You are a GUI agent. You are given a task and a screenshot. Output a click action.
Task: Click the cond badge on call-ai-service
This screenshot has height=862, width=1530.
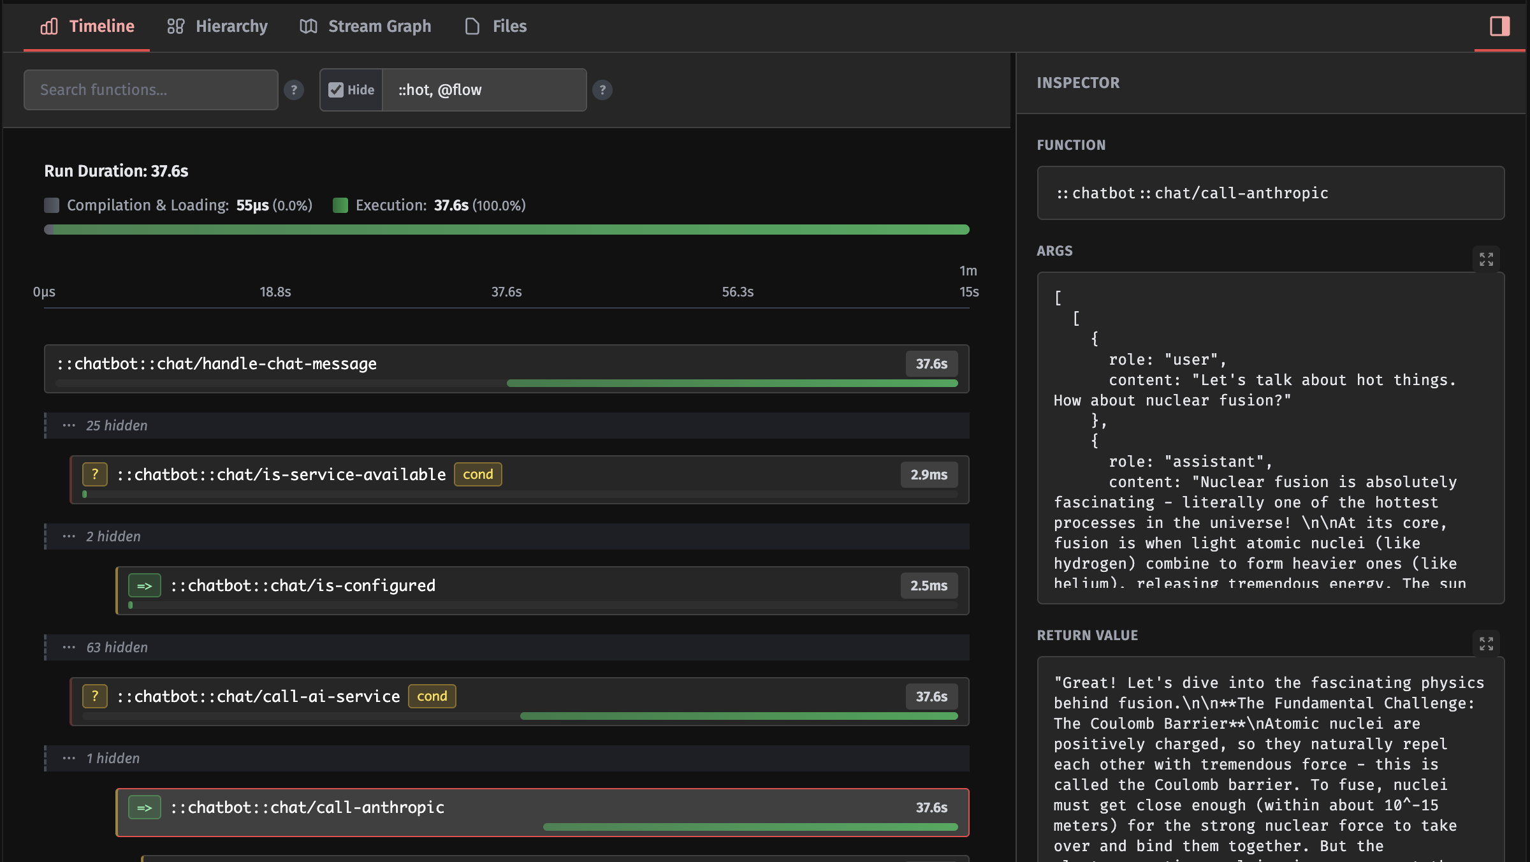(432, 696)
